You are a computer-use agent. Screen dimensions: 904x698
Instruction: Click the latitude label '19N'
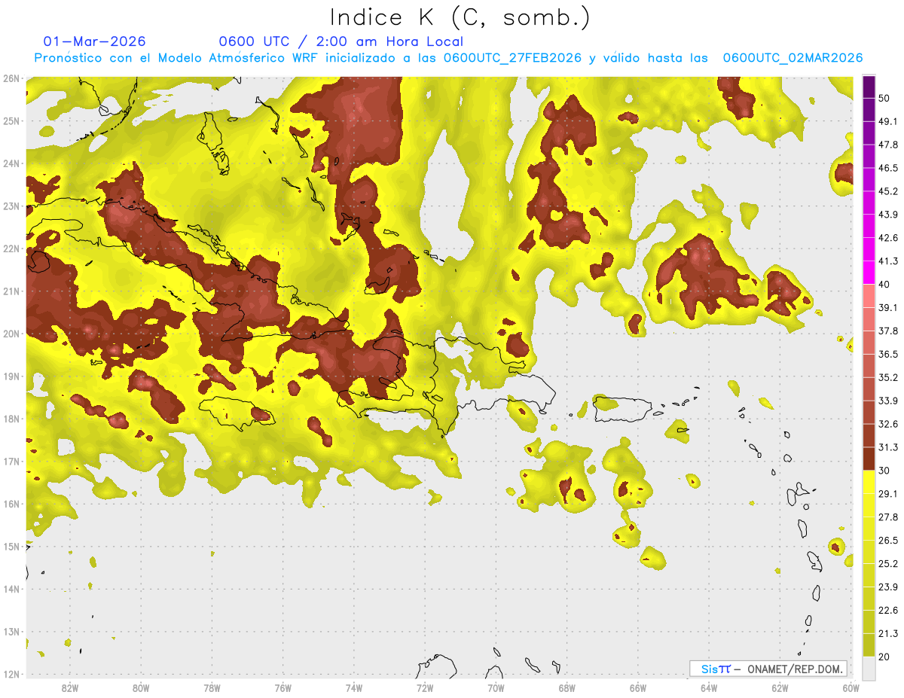tap(11, 376)
